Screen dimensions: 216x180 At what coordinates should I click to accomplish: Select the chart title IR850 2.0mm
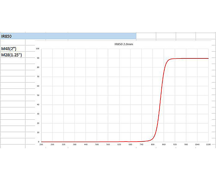click(x=124, y=44)
